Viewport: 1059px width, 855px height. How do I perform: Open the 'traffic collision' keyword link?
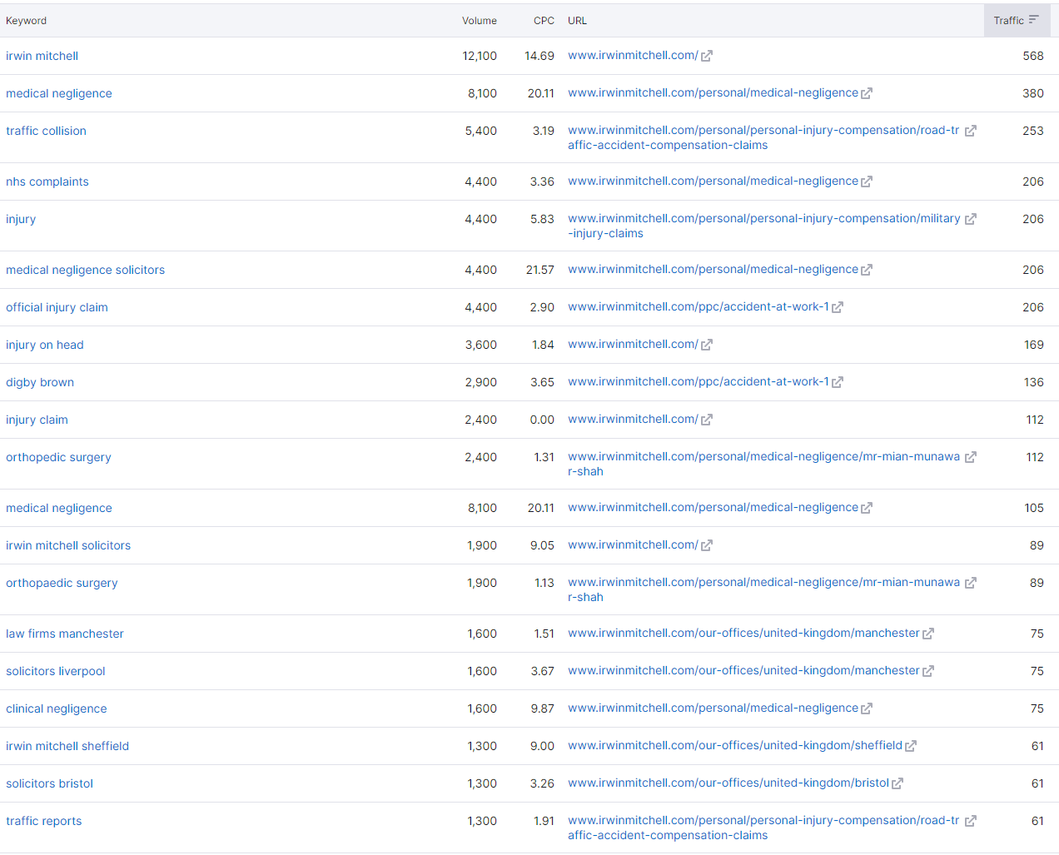(x=46, y=131)
